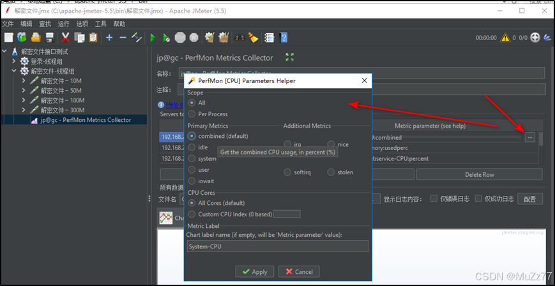Click the blue info icon beside Help link
The width and height of the screenshot is (555, 286).
coord(162,105)
